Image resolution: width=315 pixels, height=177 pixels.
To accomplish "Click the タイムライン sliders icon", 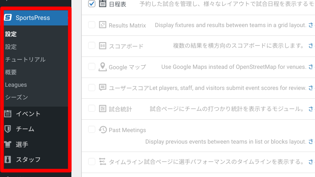I will pyautogui.click(x=102, y=161).
